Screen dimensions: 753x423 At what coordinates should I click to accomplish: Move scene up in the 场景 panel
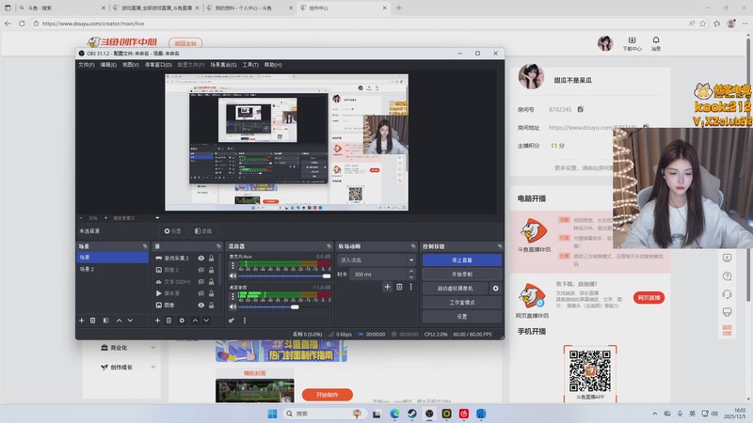coord(120,321)
